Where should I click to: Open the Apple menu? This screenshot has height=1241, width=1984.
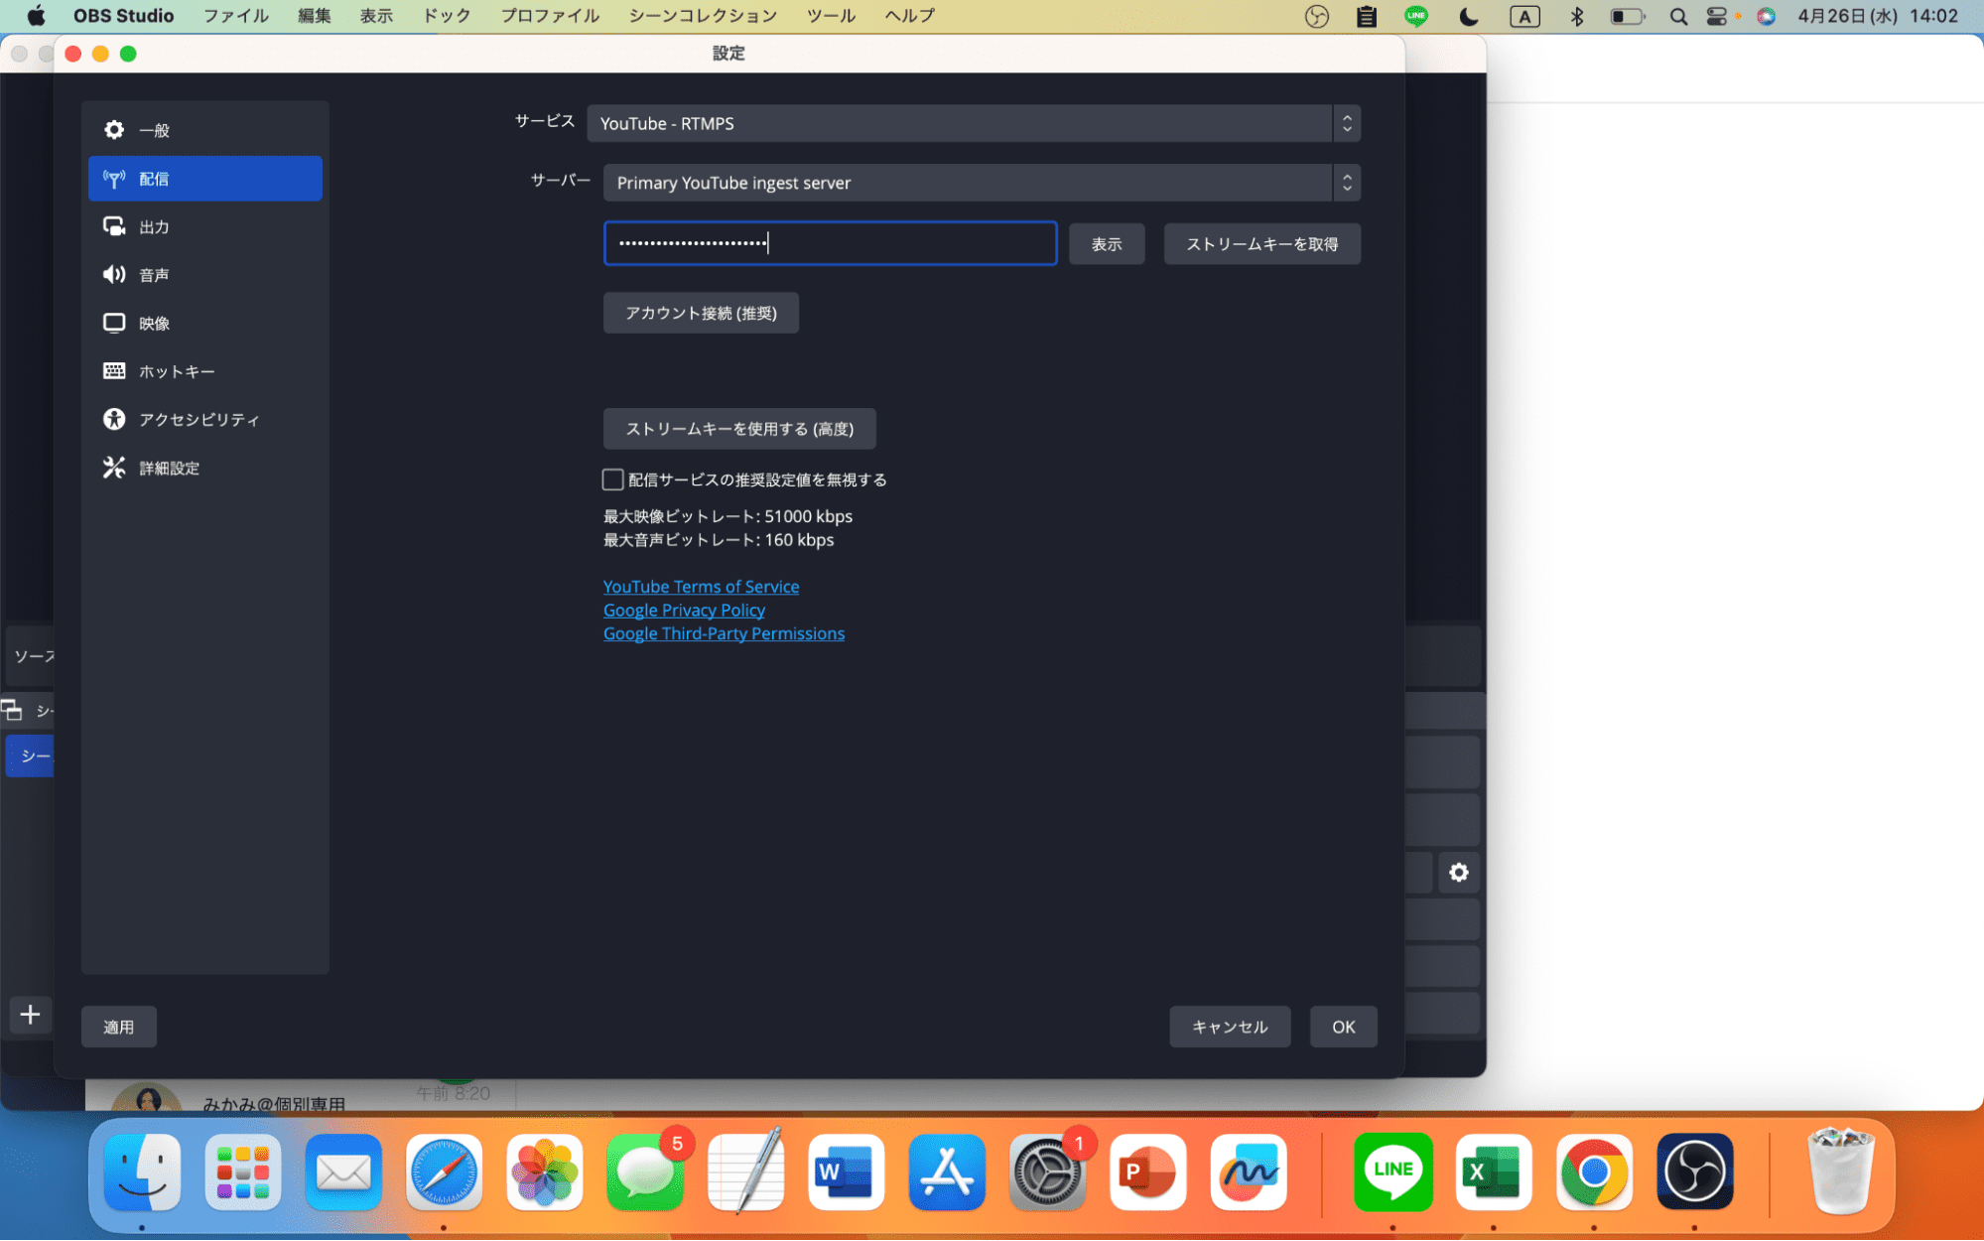(36, 16)
